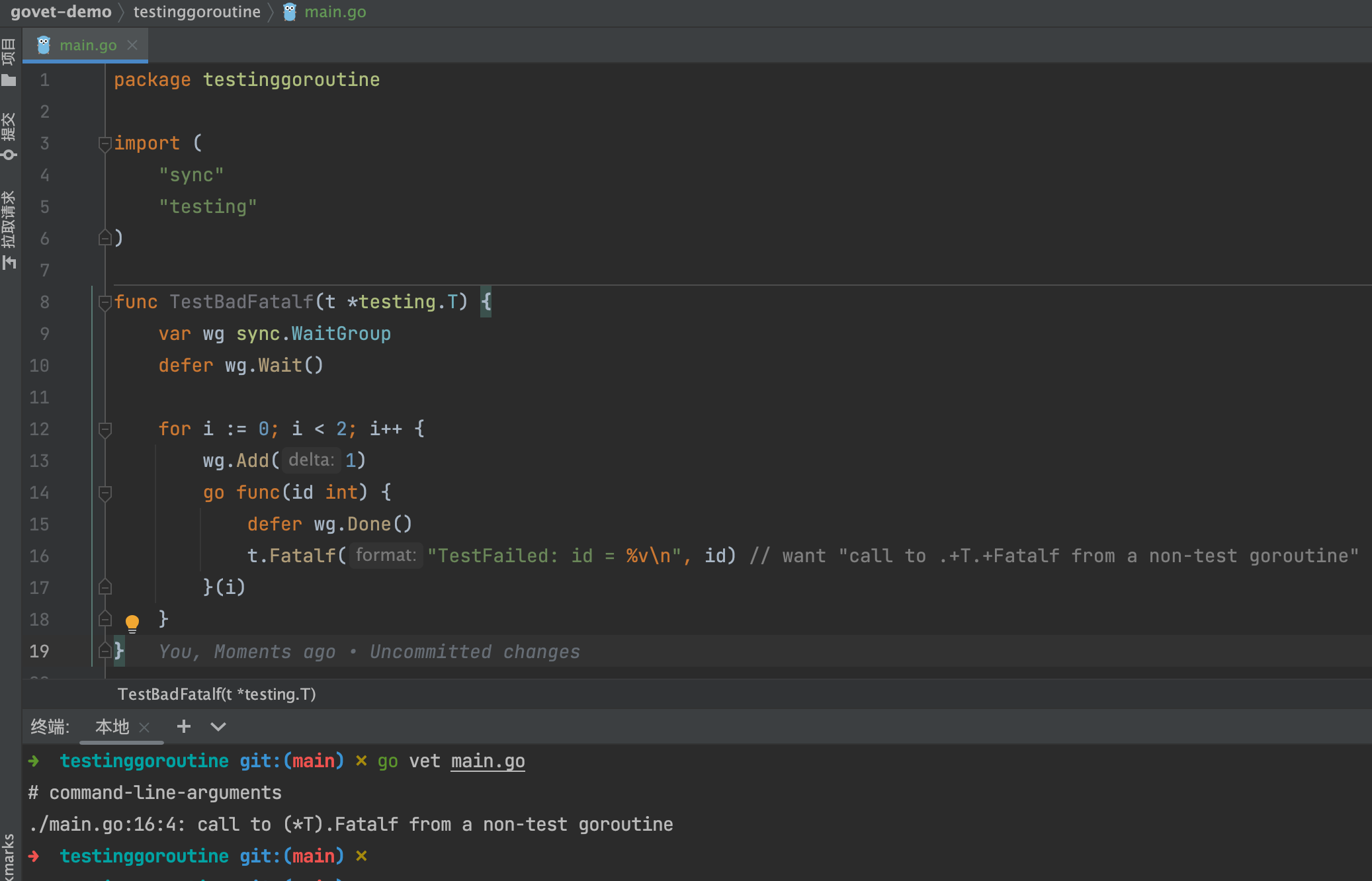Close the local terminal tab

tap(145, 727)
